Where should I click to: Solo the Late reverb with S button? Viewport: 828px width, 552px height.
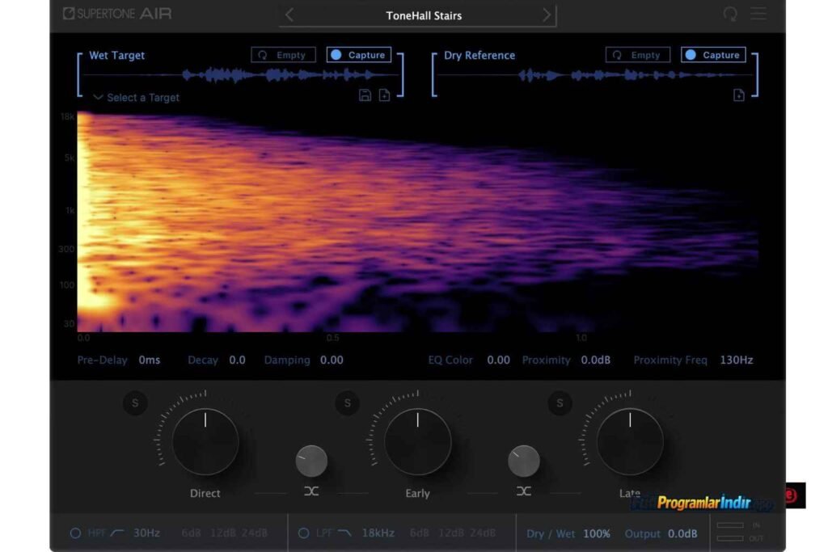pyautogui.click(x=560, y=402)
